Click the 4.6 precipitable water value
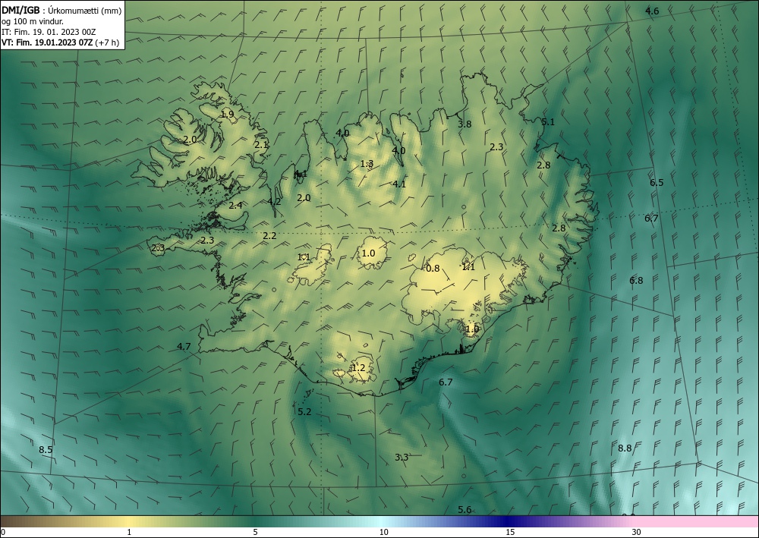The image size is (759, 538). pyautogui.click(x=652, y=11)
